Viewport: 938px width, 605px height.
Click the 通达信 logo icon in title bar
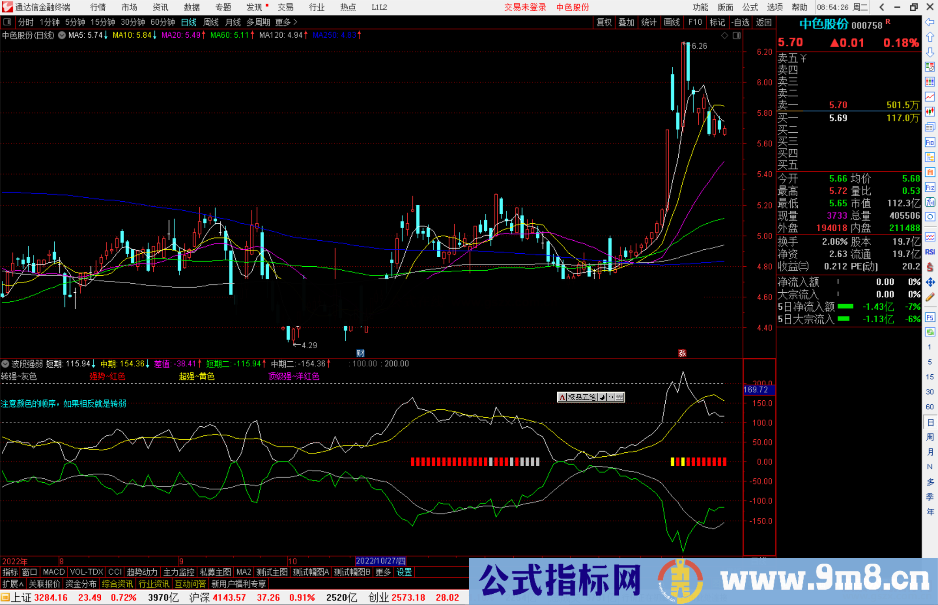click(7, 7)
